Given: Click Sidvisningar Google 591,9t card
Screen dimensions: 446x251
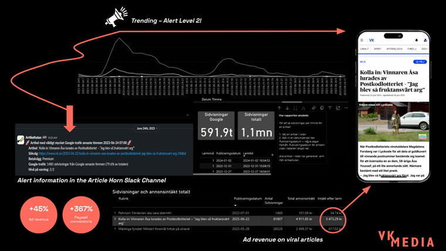Looking at the screenshot, I should pyautogui.click(x=216, y=126).
